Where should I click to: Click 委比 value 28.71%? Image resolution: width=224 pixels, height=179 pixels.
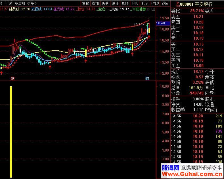point(197,11)
